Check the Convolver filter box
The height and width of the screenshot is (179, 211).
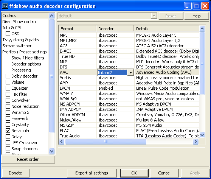tap(8, 100)
